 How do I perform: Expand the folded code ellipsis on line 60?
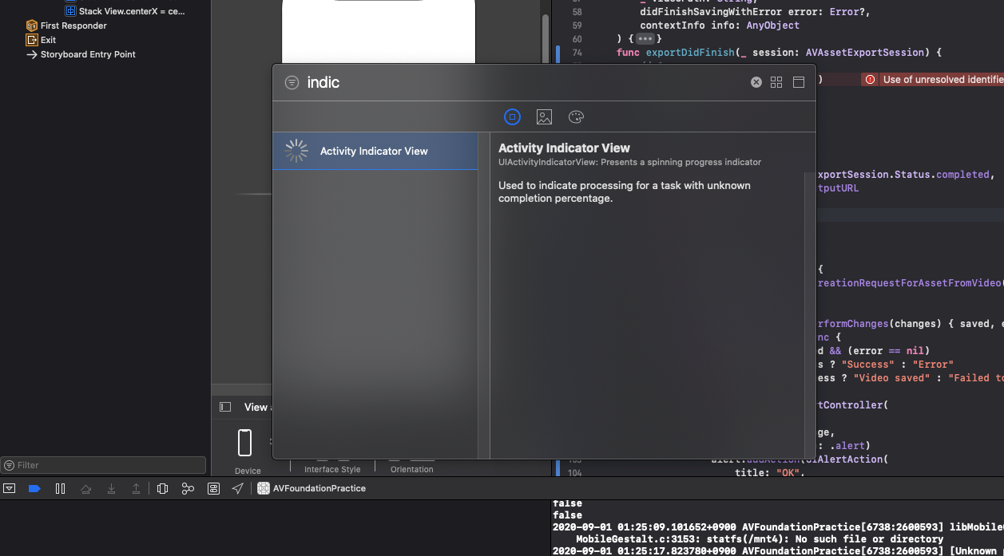click(x=645, y=39)
